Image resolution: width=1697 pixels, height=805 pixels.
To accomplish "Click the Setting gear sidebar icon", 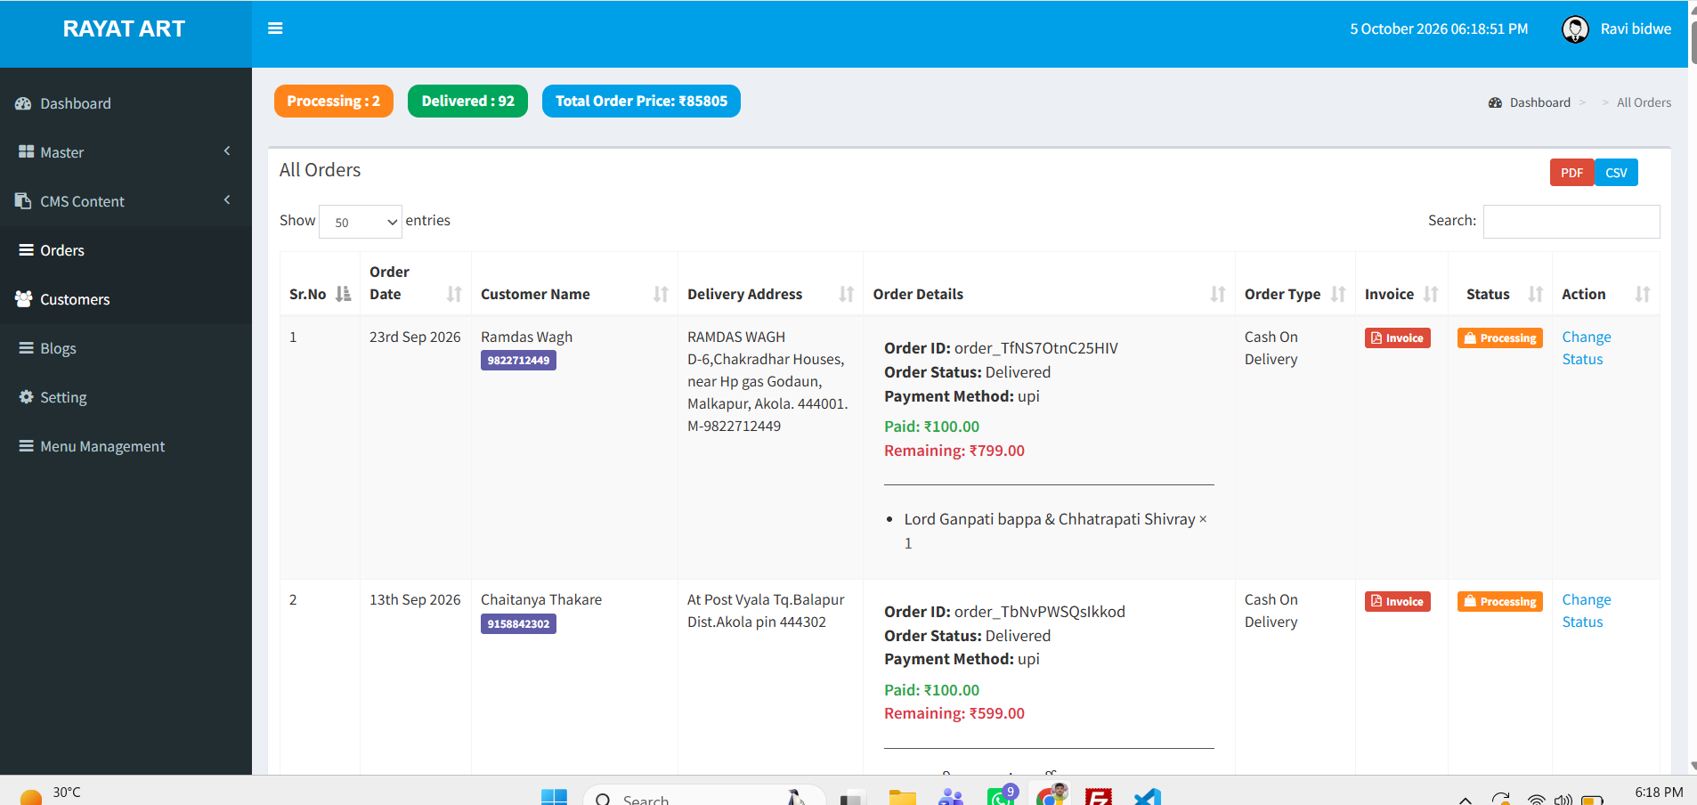I will (26, 397).
